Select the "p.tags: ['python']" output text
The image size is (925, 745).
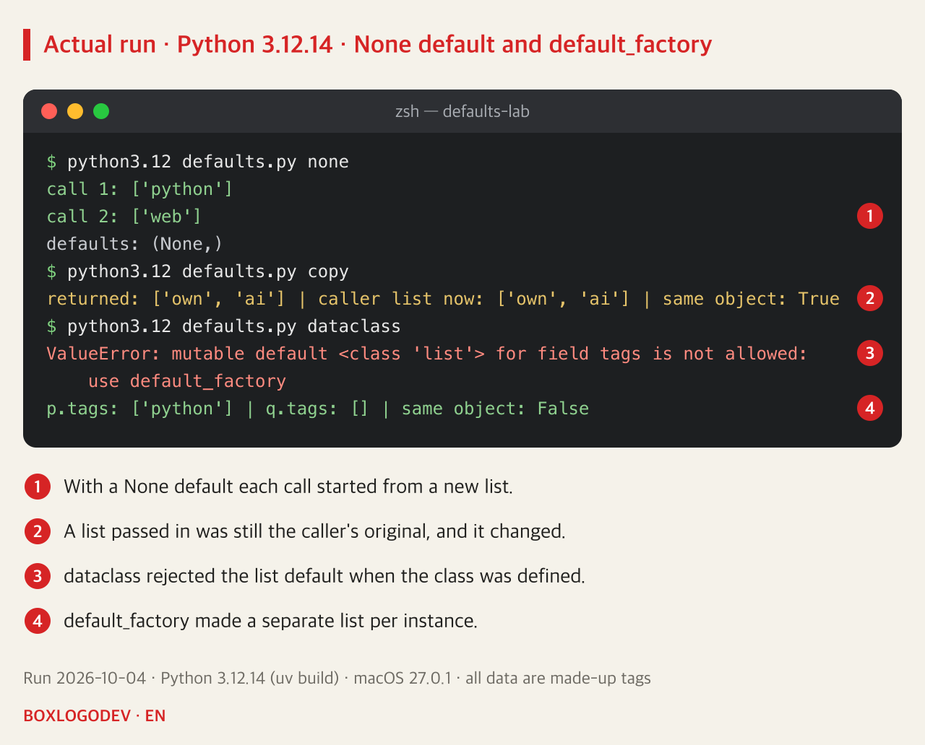tap(140, 409)
